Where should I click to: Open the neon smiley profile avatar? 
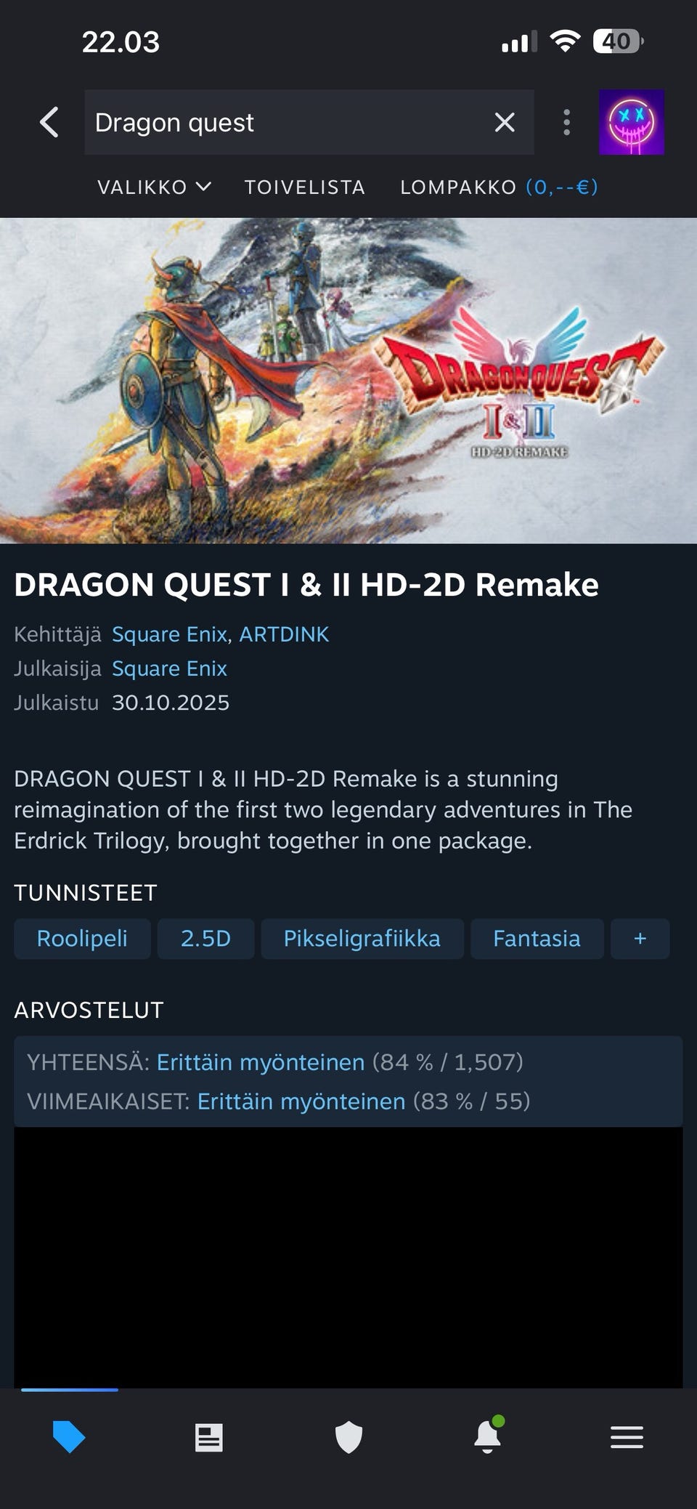[631, 122]
